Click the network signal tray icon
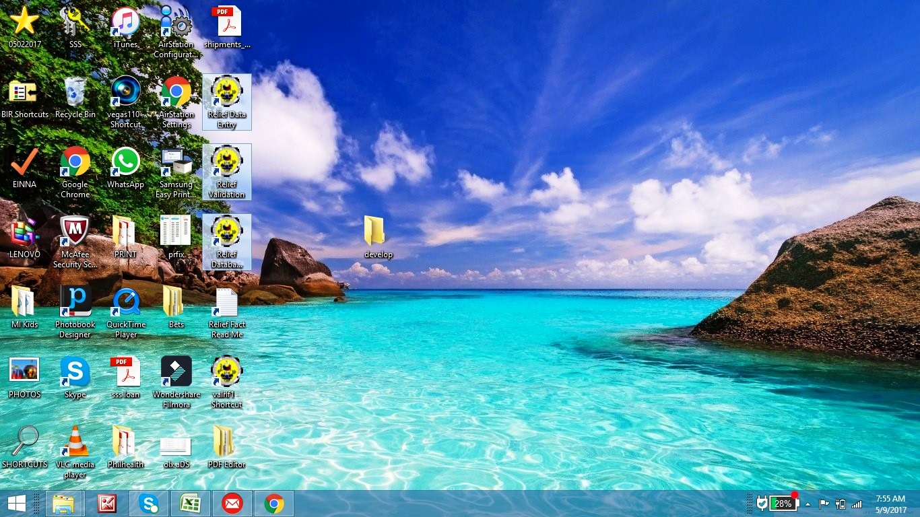 tap(857, 504)
